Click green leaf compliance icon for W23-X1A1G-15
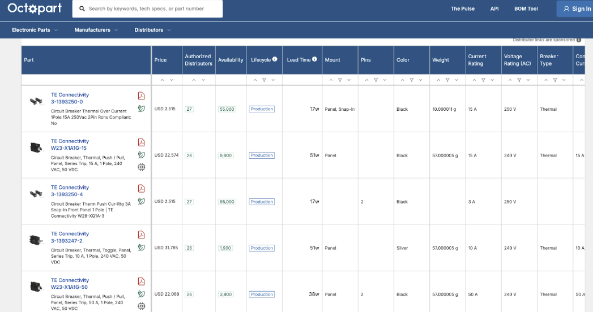 pos(141,155)
